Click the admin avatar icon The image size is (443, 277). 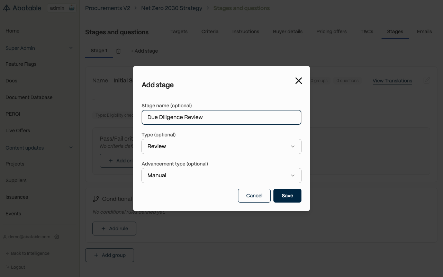(x=72, y=8)
